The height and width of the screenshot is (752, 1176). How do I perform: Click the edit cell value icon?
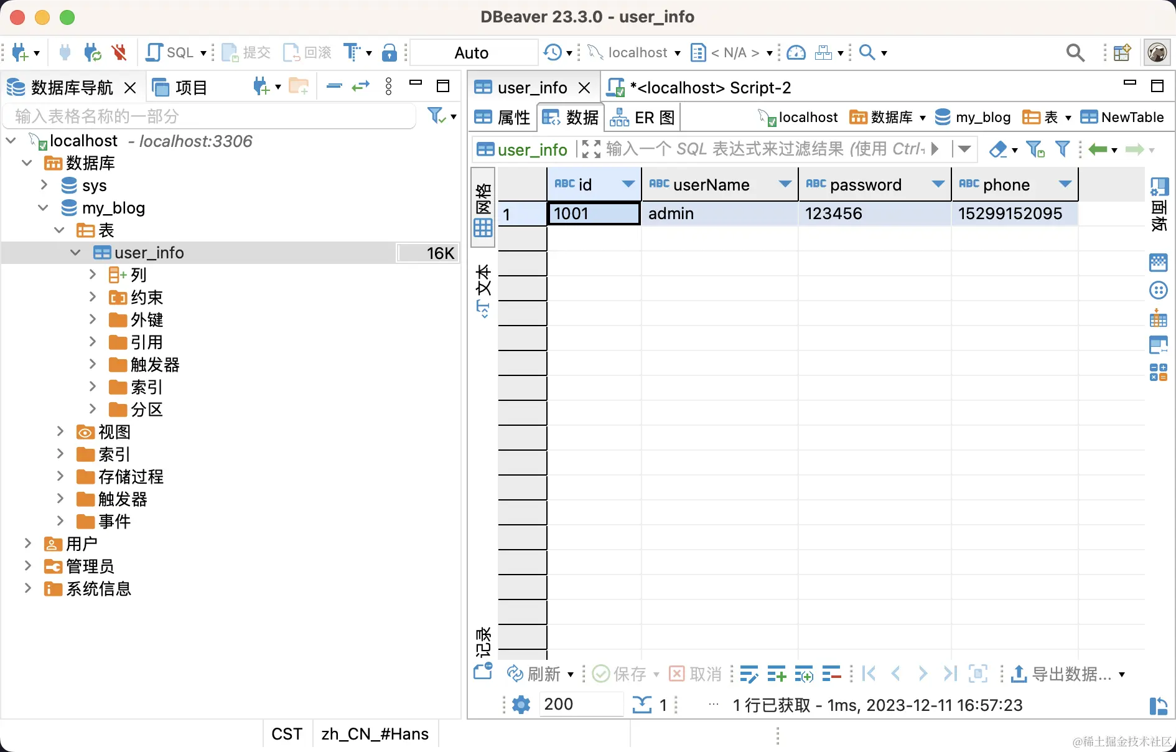coord(749,674)
